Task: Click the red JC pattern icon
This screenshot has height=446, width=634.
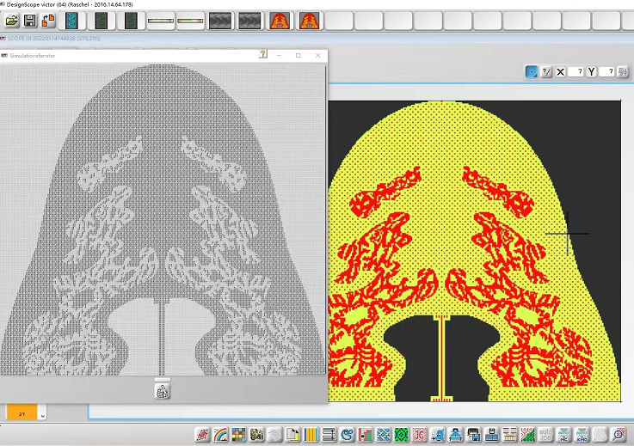Action: coord(420,435)
